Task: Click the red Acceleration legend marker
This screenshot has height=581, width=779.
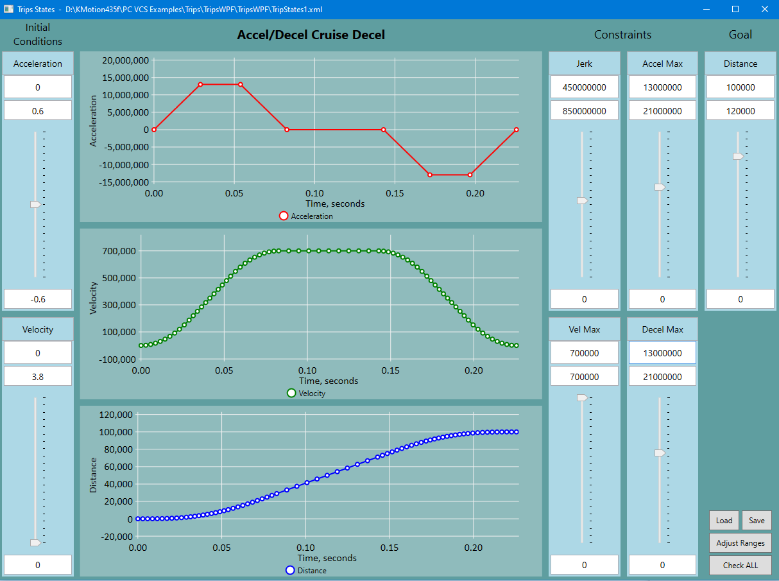Action: click(284, 216)
